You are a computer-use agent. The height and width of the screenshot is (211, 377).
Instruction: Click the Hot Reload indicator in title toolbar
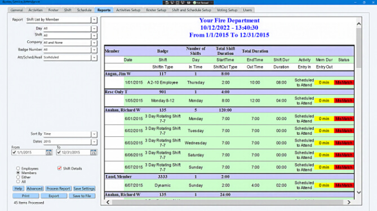(202, 3)
